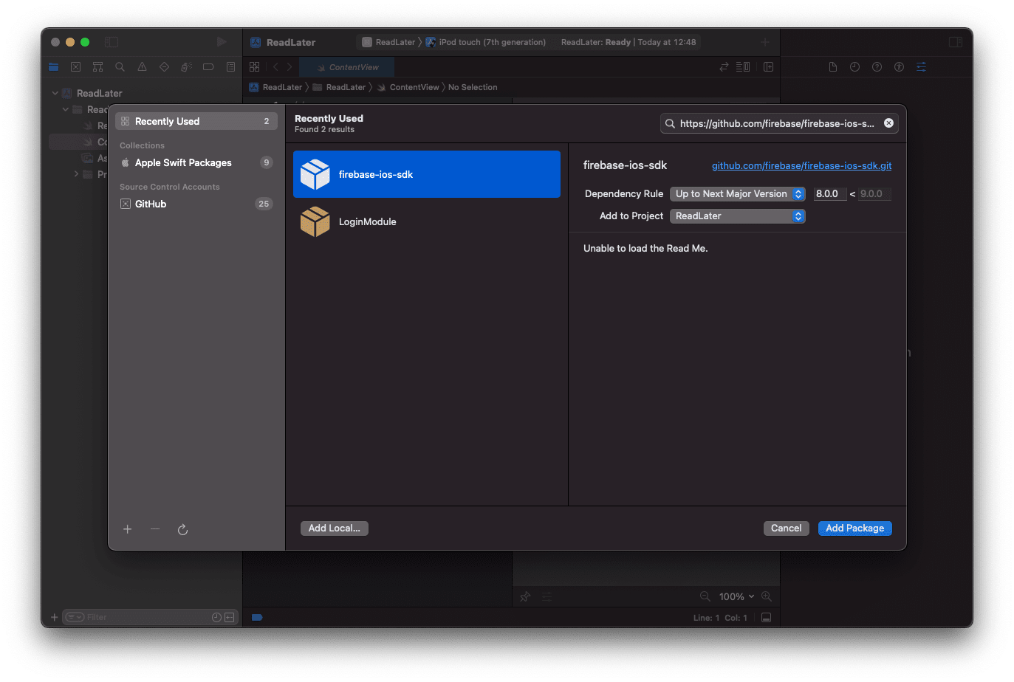The width and height of the screenshot is (1014, 682).
Task: Show the File inspector
Action: click(x=833, y=67)
